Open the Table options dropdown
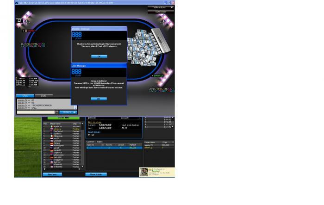 161,7
